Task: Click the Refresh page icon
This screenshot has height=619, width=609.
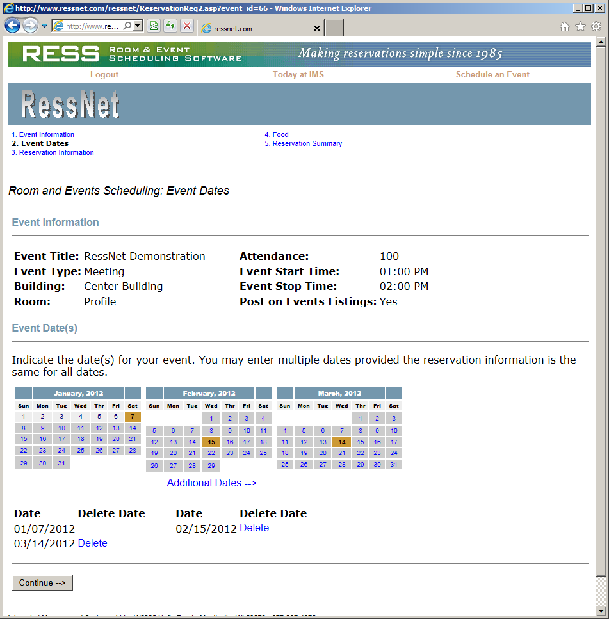Action: click(x=170, y=26)
